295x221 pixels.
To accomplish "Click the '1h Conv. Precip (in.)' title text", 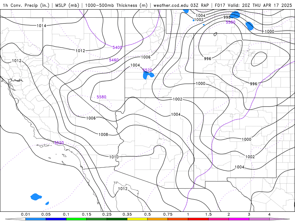I will (x=26, y=5).
